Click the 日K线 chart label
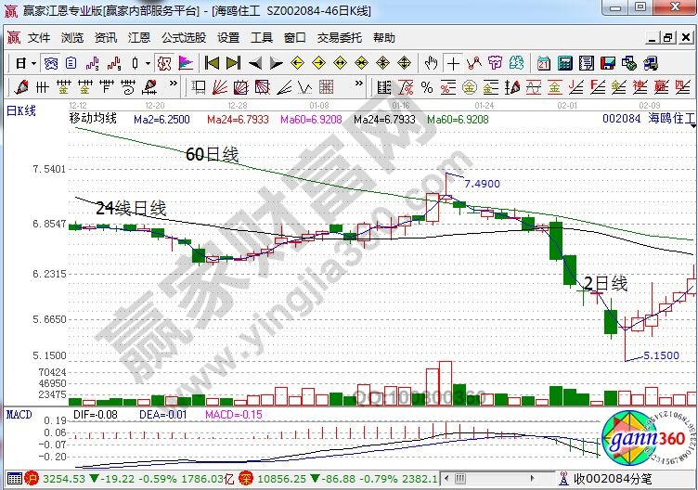The height and width of the screenshot is (490, 698). [x=20, y=111]
